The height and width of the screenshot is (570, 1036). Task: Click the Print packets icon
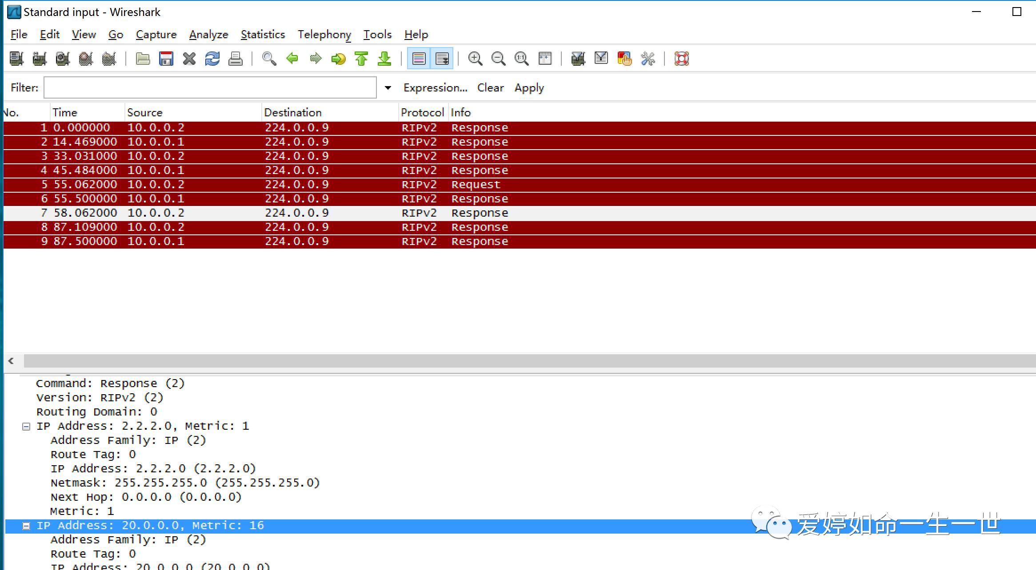pos(236,59)
